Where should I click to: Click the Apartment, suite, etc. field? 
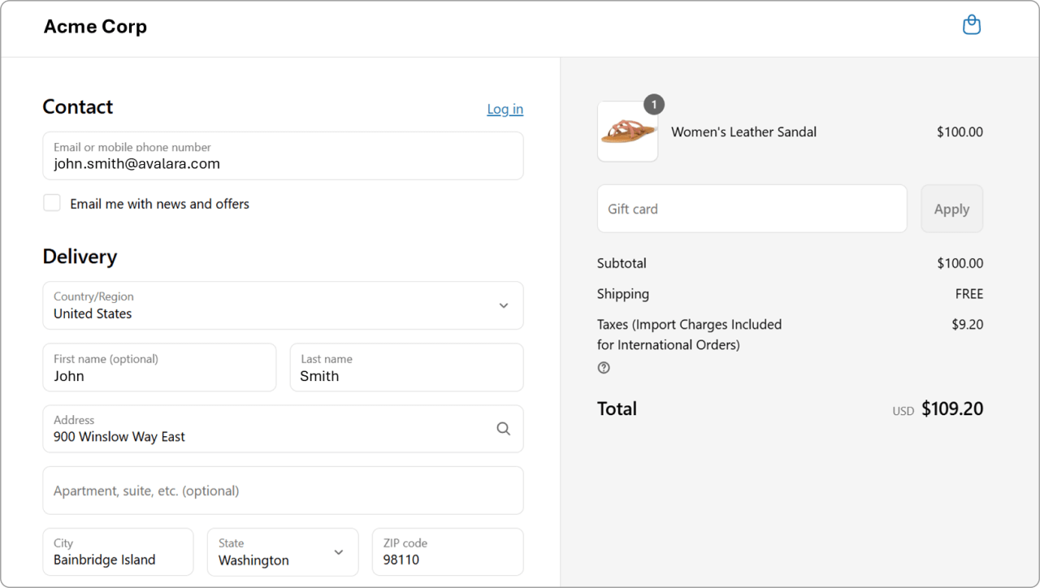coord(283,491)
